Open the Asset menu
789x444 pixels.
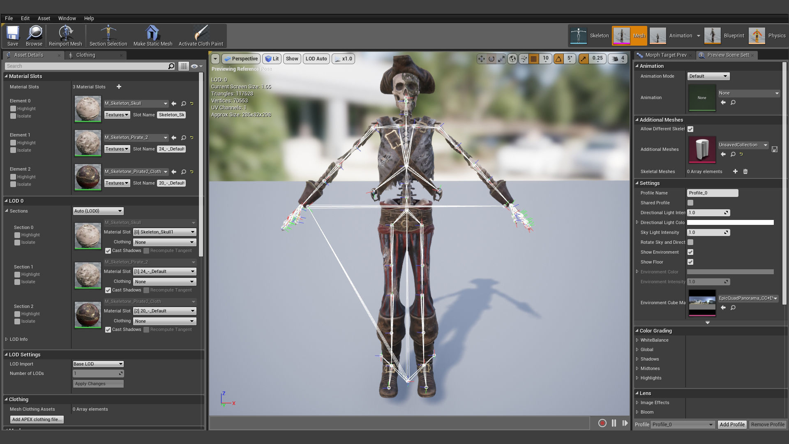(x=44, y=18)
